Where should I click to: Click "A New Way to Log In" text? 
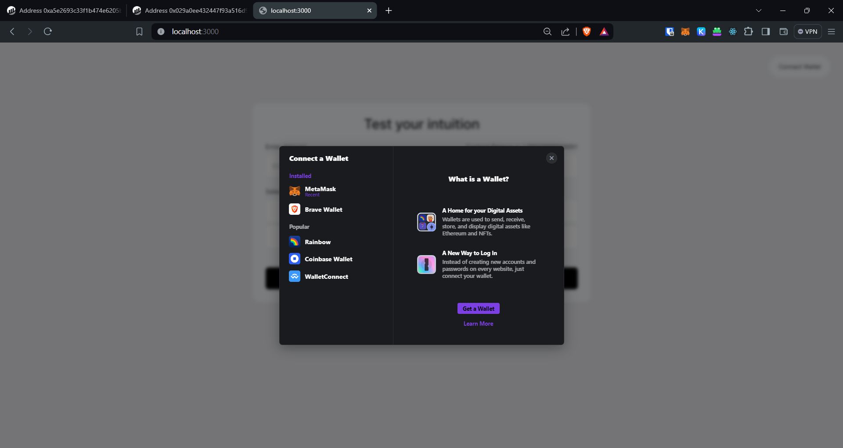(x=469, y=253)
